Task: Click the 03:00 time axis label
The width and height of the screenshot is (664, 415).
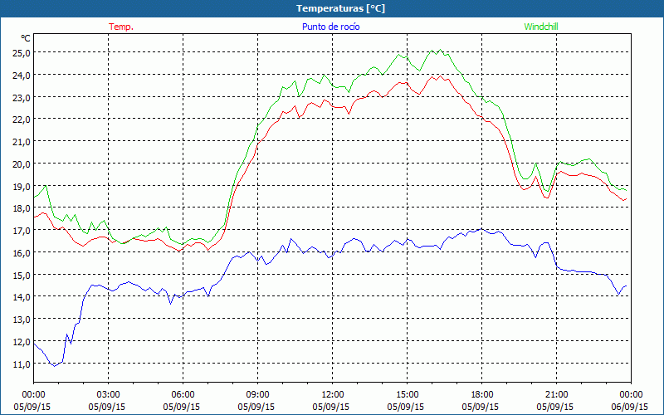Action: (x=109, y=395)
